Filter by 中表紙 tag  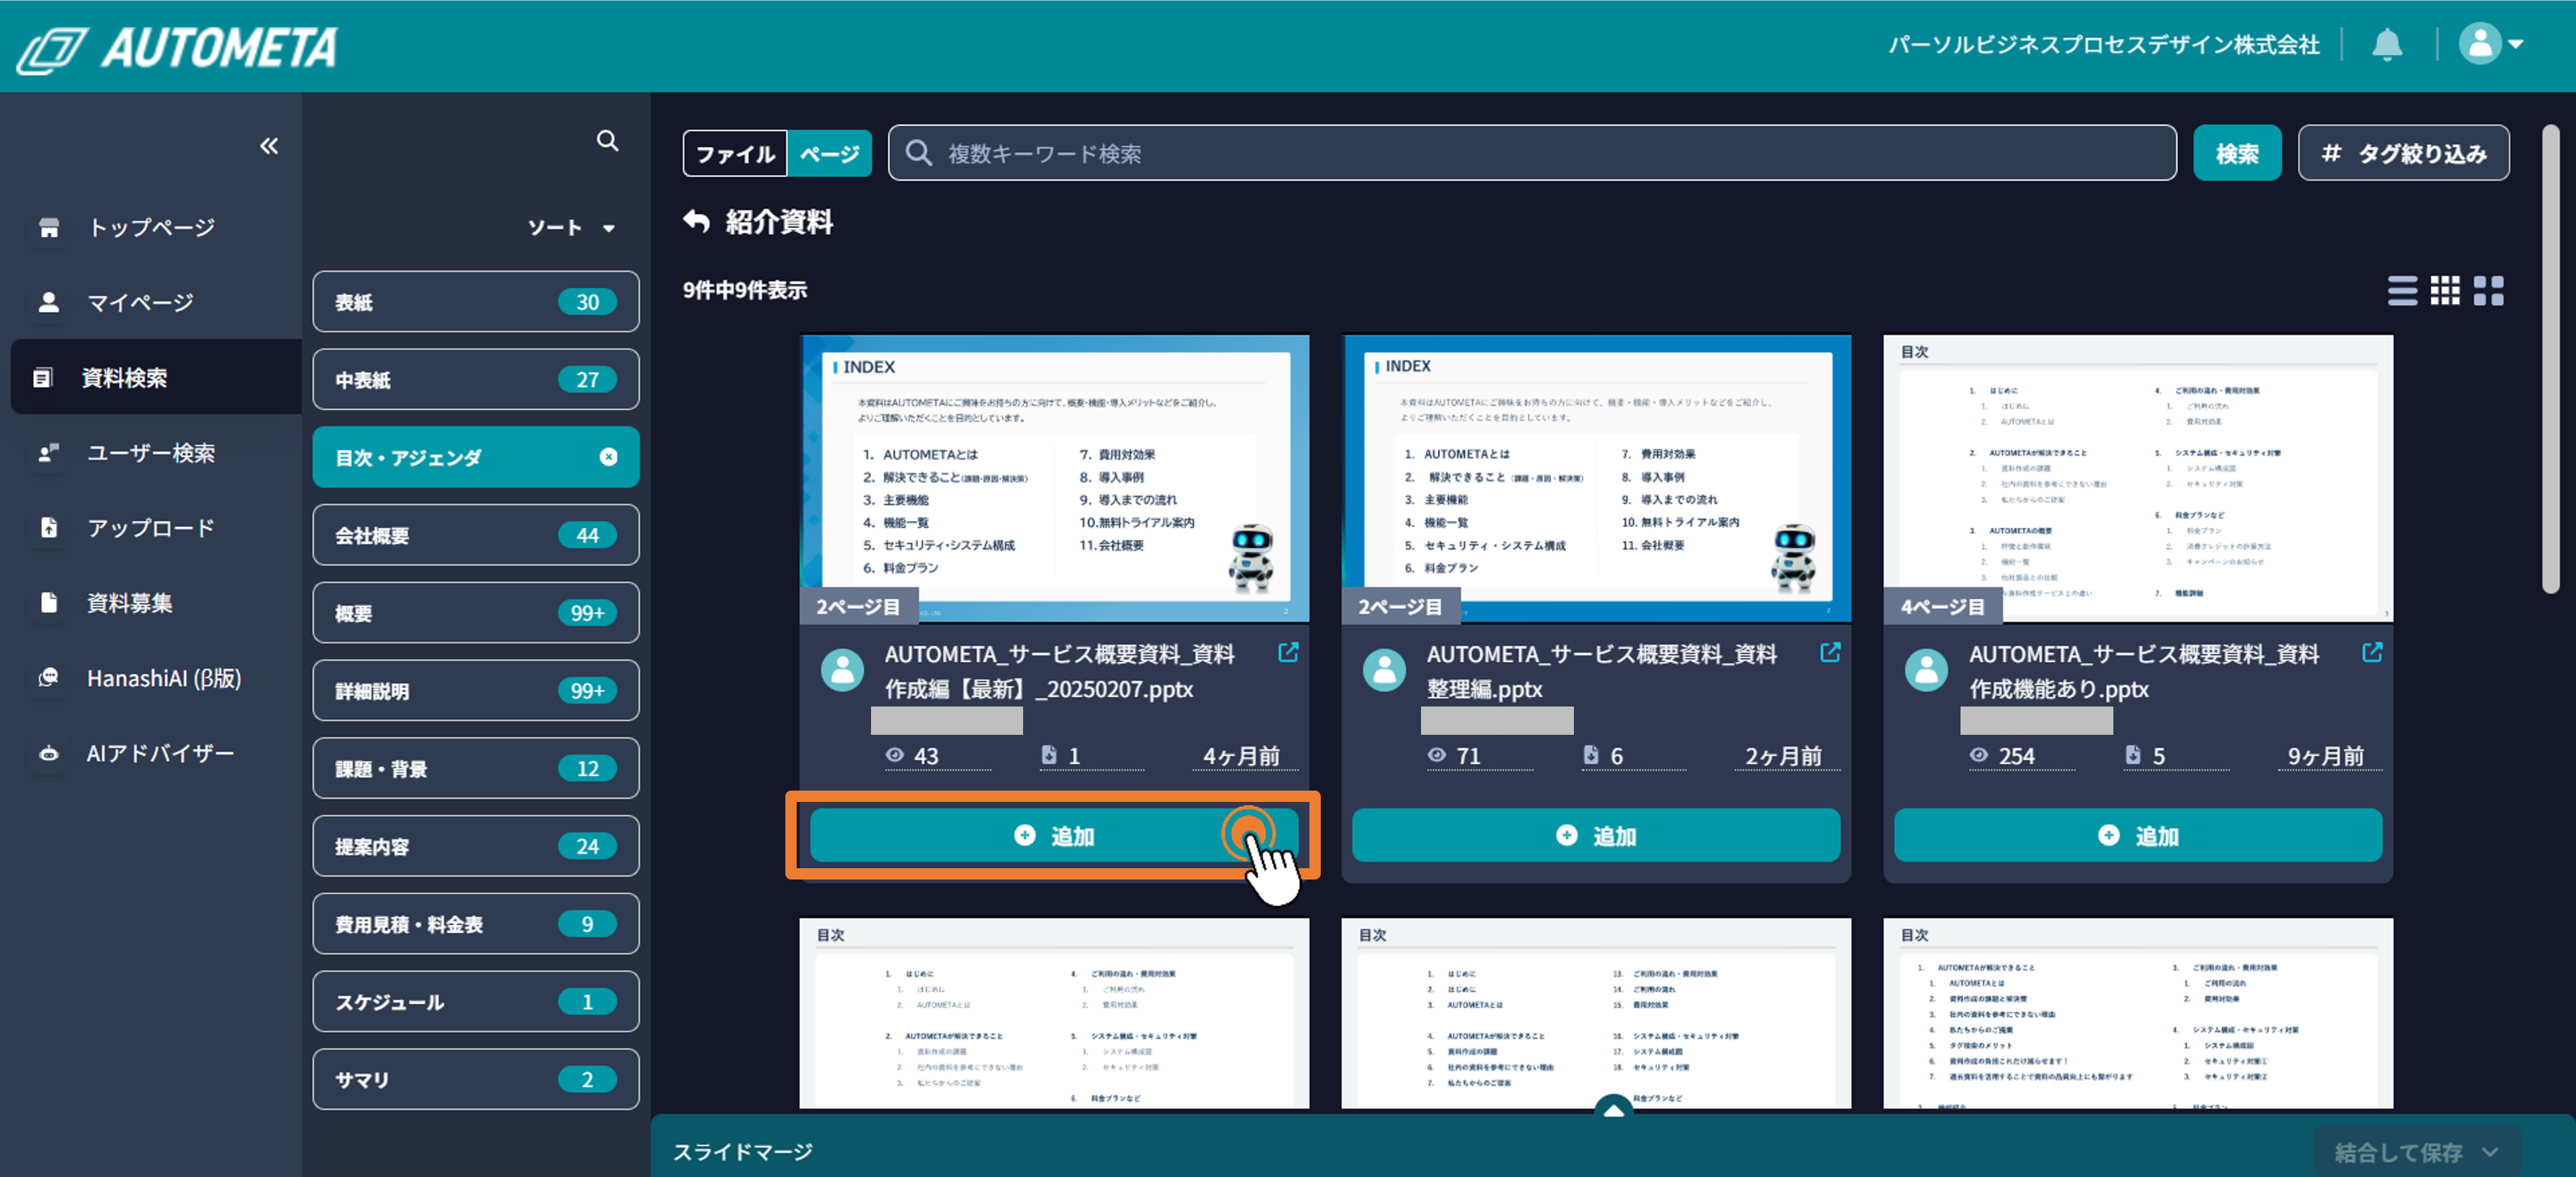[x=476, y=380]
